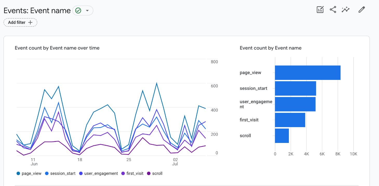Click the 400 y-axis value
Viewport: 379px width, 186px height.
click(x=214, y=110)
